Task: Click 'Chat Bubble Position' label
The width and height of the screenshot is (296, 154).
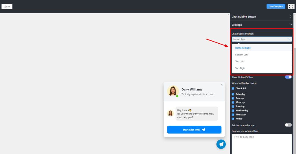Action: (x=243, y=34)
